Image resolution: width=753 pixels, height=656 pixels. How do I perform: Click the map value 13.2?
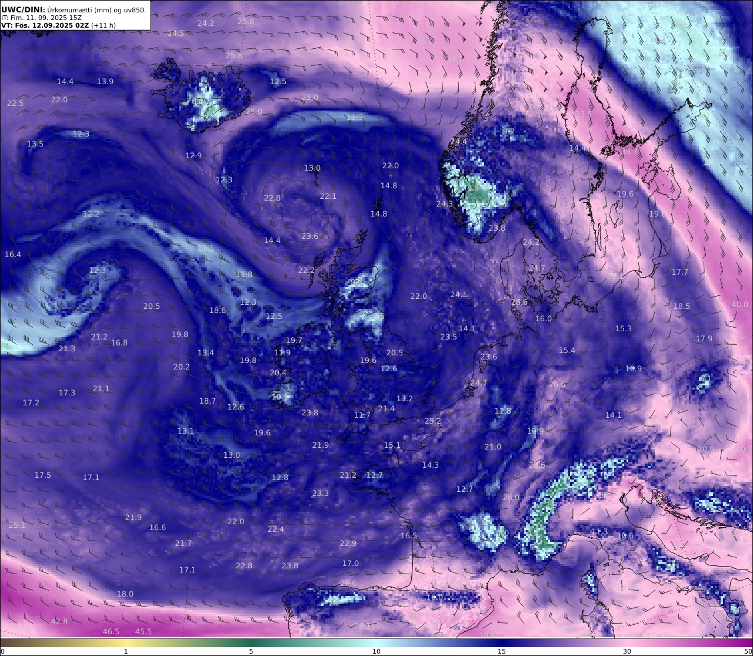click(x=404, y=399)
